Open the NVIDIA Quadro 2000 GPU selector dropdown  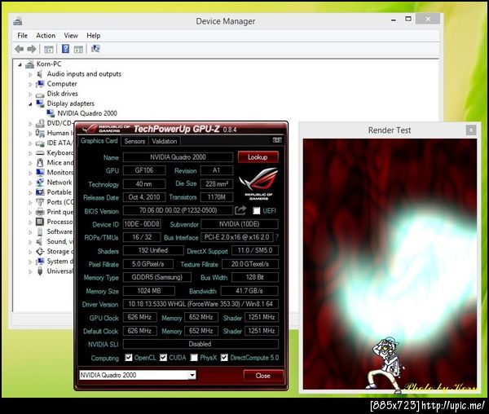click(x=192, y=375)
